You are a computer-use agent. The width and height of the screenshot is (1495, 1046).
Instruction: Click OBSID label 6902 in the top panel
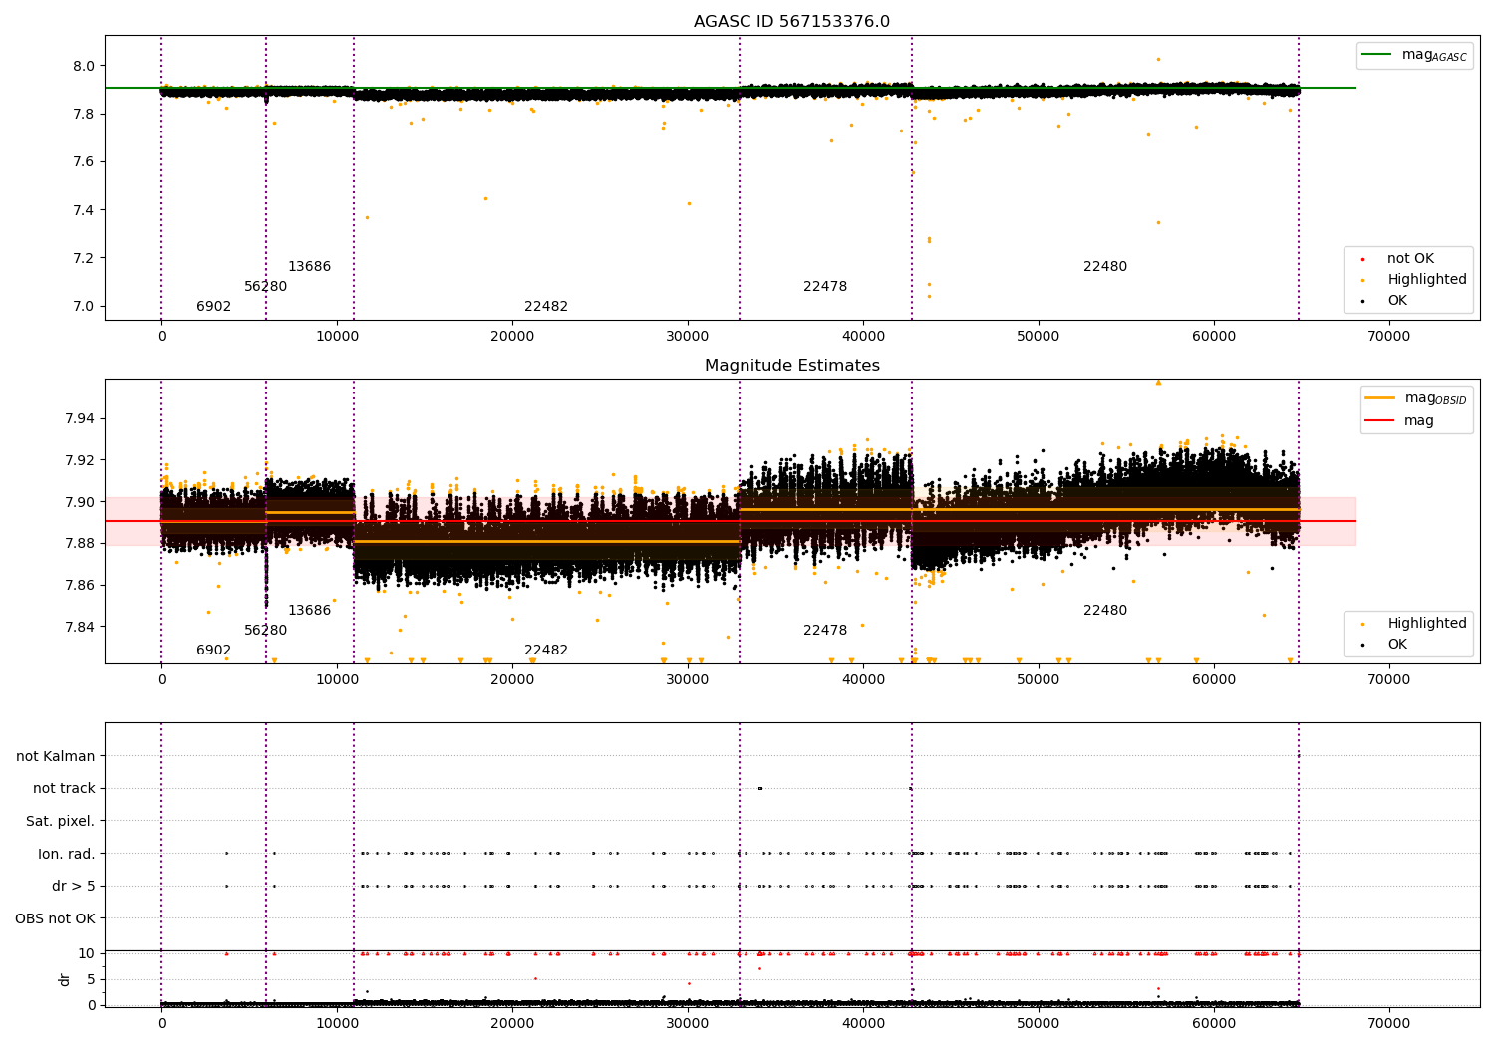(214, 307)
